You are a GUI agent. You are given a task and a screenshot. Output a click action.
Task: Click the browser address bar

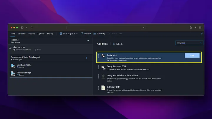tap(106, 28)
